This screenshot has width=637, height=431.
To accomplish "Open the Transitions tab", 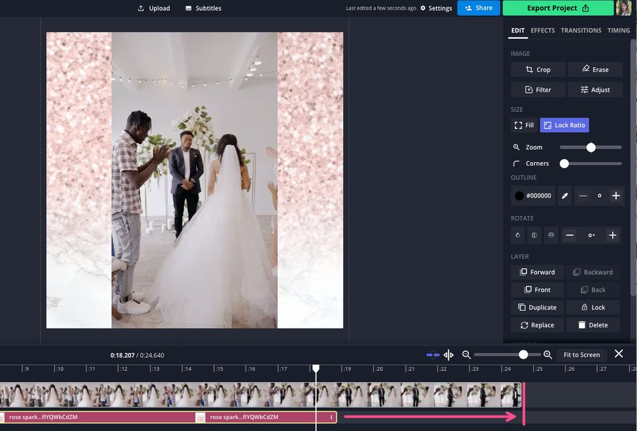I will tap(581, 31).
